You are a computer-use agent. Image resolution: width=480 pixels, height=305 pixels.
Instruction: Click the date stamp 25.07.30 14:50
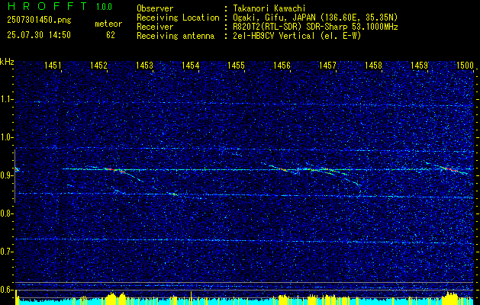pyautogui.click(x=39, y=35)
